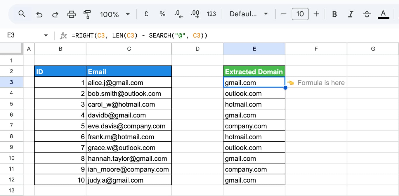Select extracted domain cell in row 7
399x196 pixels.
pyautogui.click(x=254, y=126)
